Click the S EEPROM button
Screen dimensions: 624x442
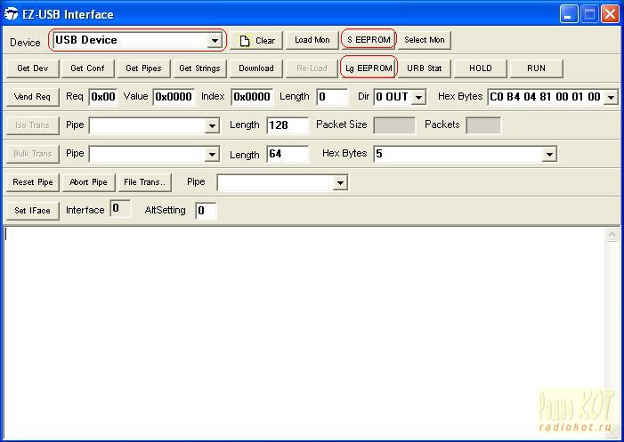click(x=369, y=40)
